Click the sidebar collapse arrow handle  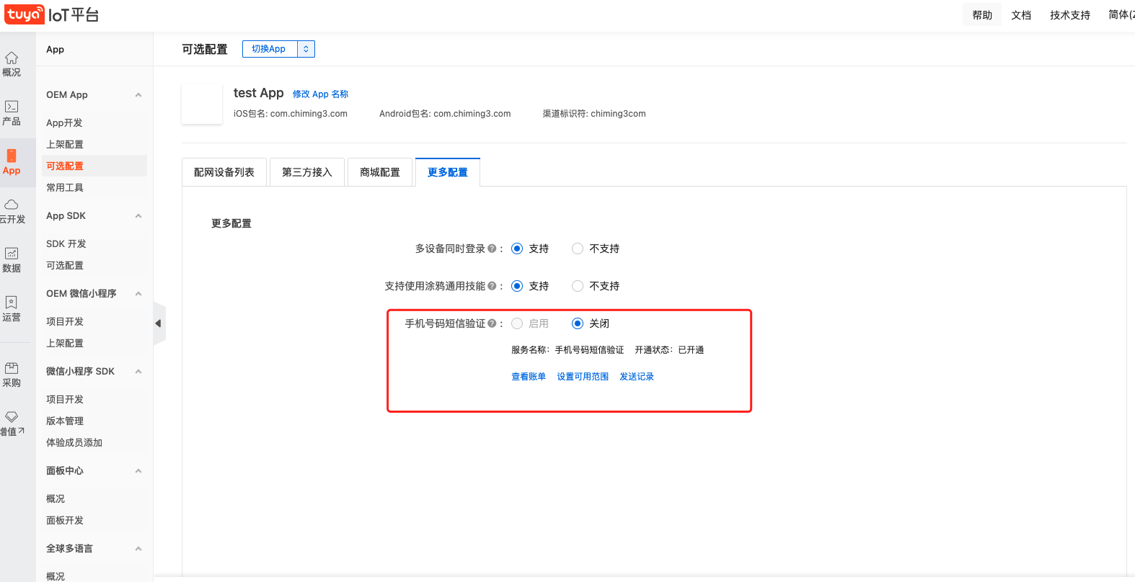point(159,323)
